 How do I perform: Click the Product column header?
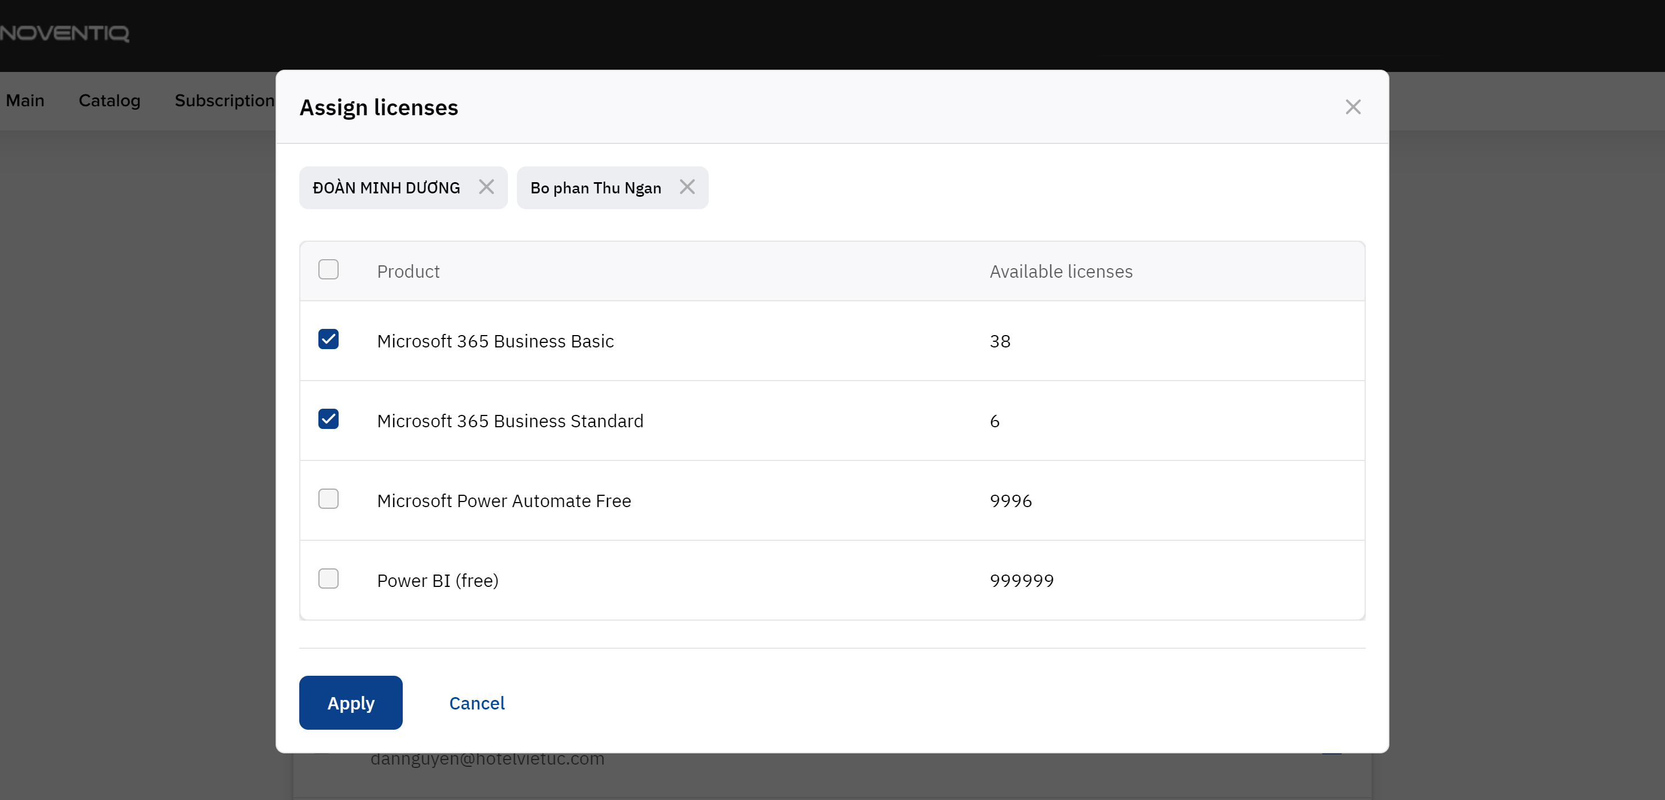pyautogui.click(x=408, y=272)
